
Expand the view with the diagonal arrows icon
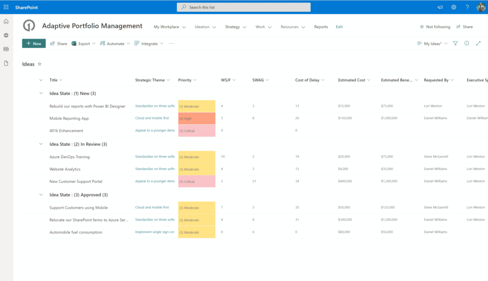(478, 43)
